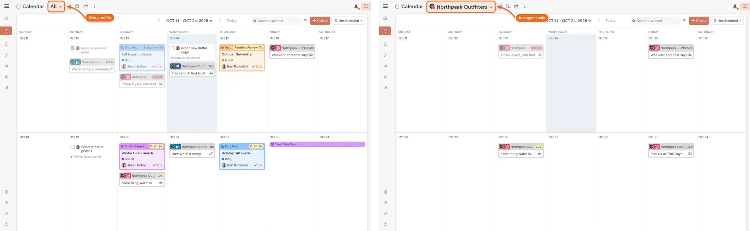Open the Holiday Gift Guide blog post card
Image resolution: width=750 pixels, height=231 pixels.
coord(242,156)
